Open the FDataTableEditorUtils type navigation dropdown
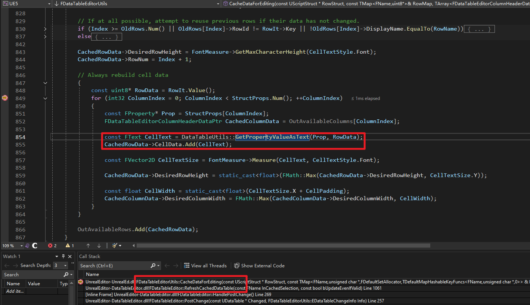 (137, 3)
